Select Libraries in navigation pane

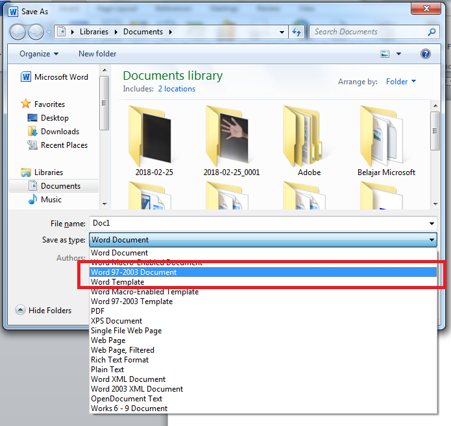[42, 172]
